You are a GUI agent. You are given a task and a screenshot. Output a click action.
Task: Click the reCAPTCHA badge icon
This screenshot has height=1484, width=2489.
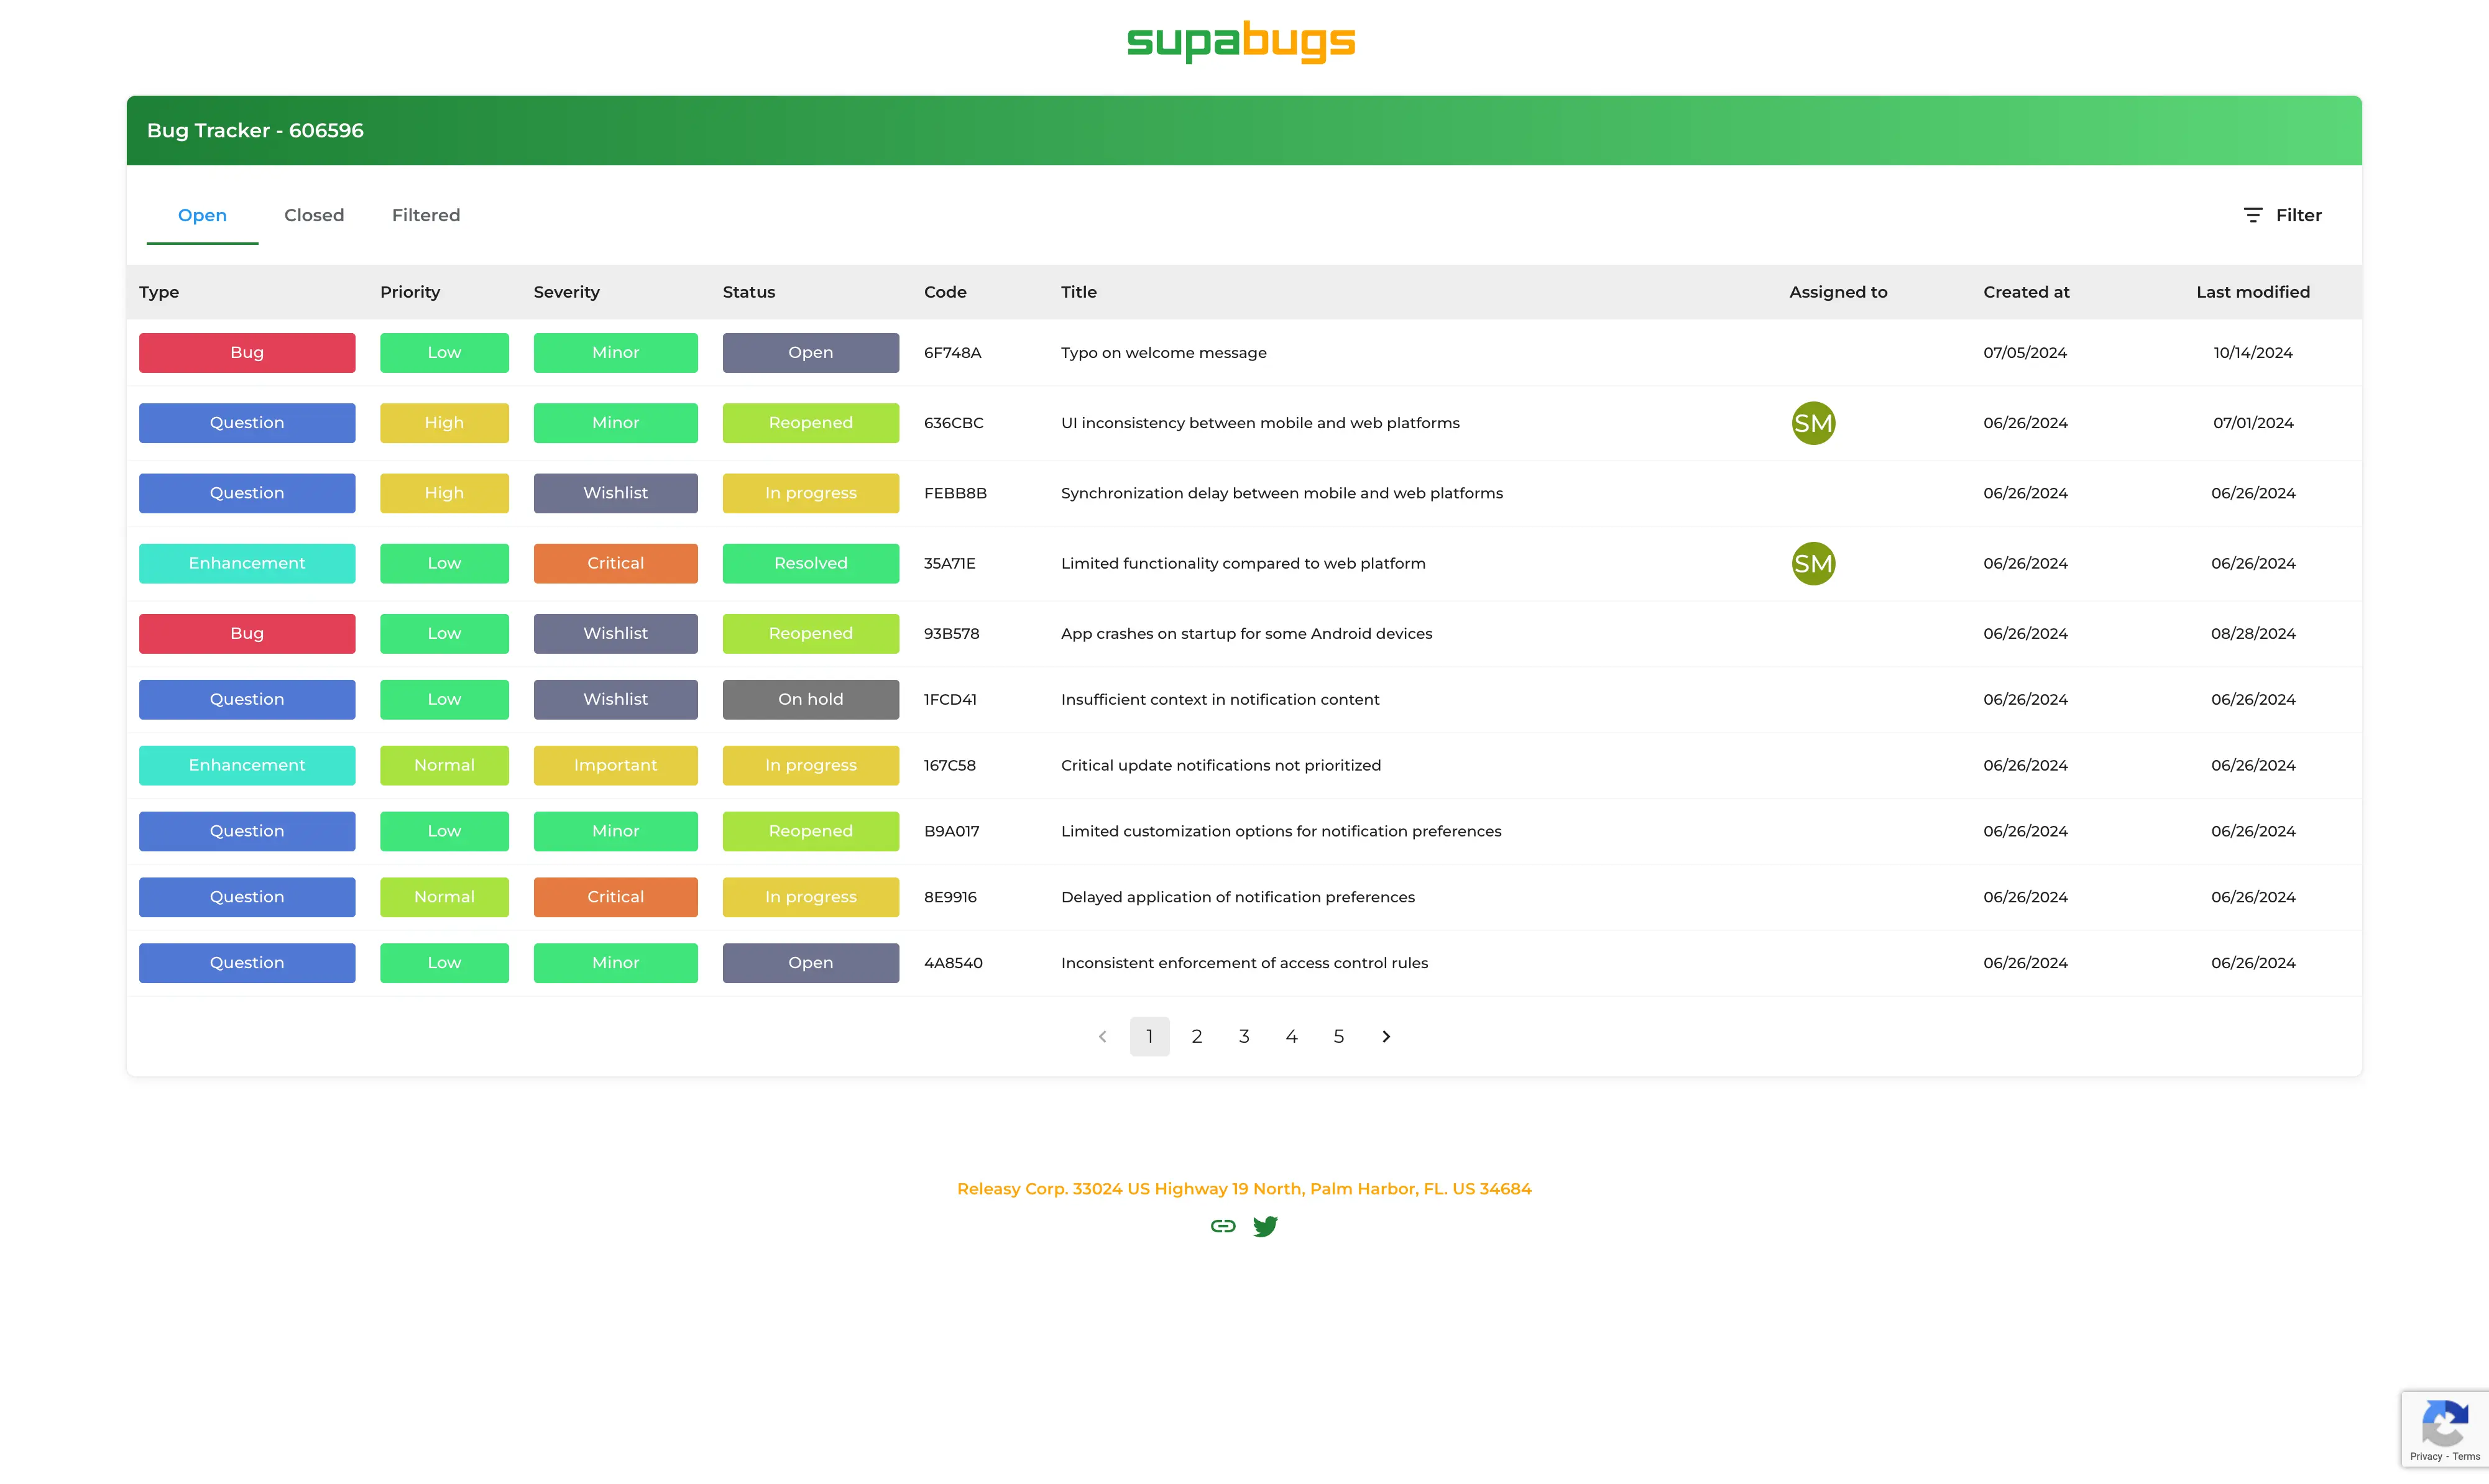click(x=2444, y=1424)
